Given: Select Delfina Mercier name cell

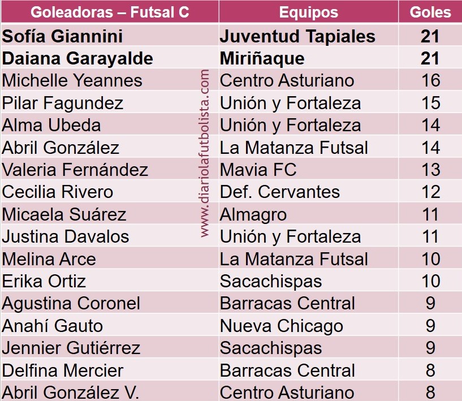Looking at the screenshot, I should [110, 370].
